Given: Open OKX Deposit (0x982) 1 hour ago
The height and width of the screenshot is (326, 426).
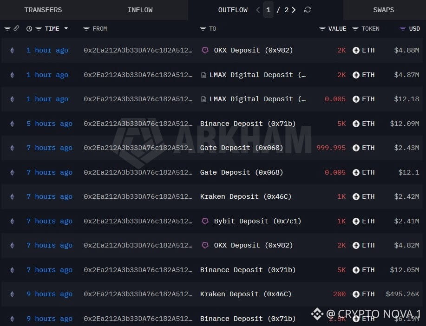Looking at the screenshot, I should coord(254,50).
